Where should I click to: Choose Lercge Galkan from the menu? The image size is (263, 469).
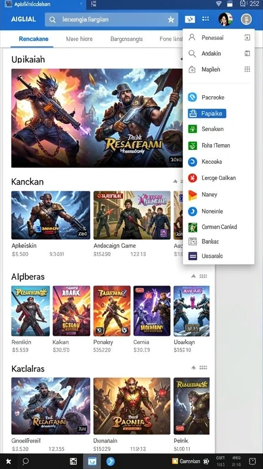[x=219, y=178]
